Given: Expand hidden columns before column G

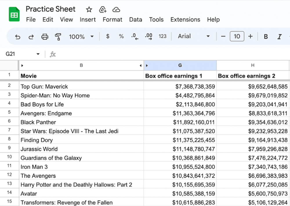Looking at the screenshot, I should coord(147,65).
